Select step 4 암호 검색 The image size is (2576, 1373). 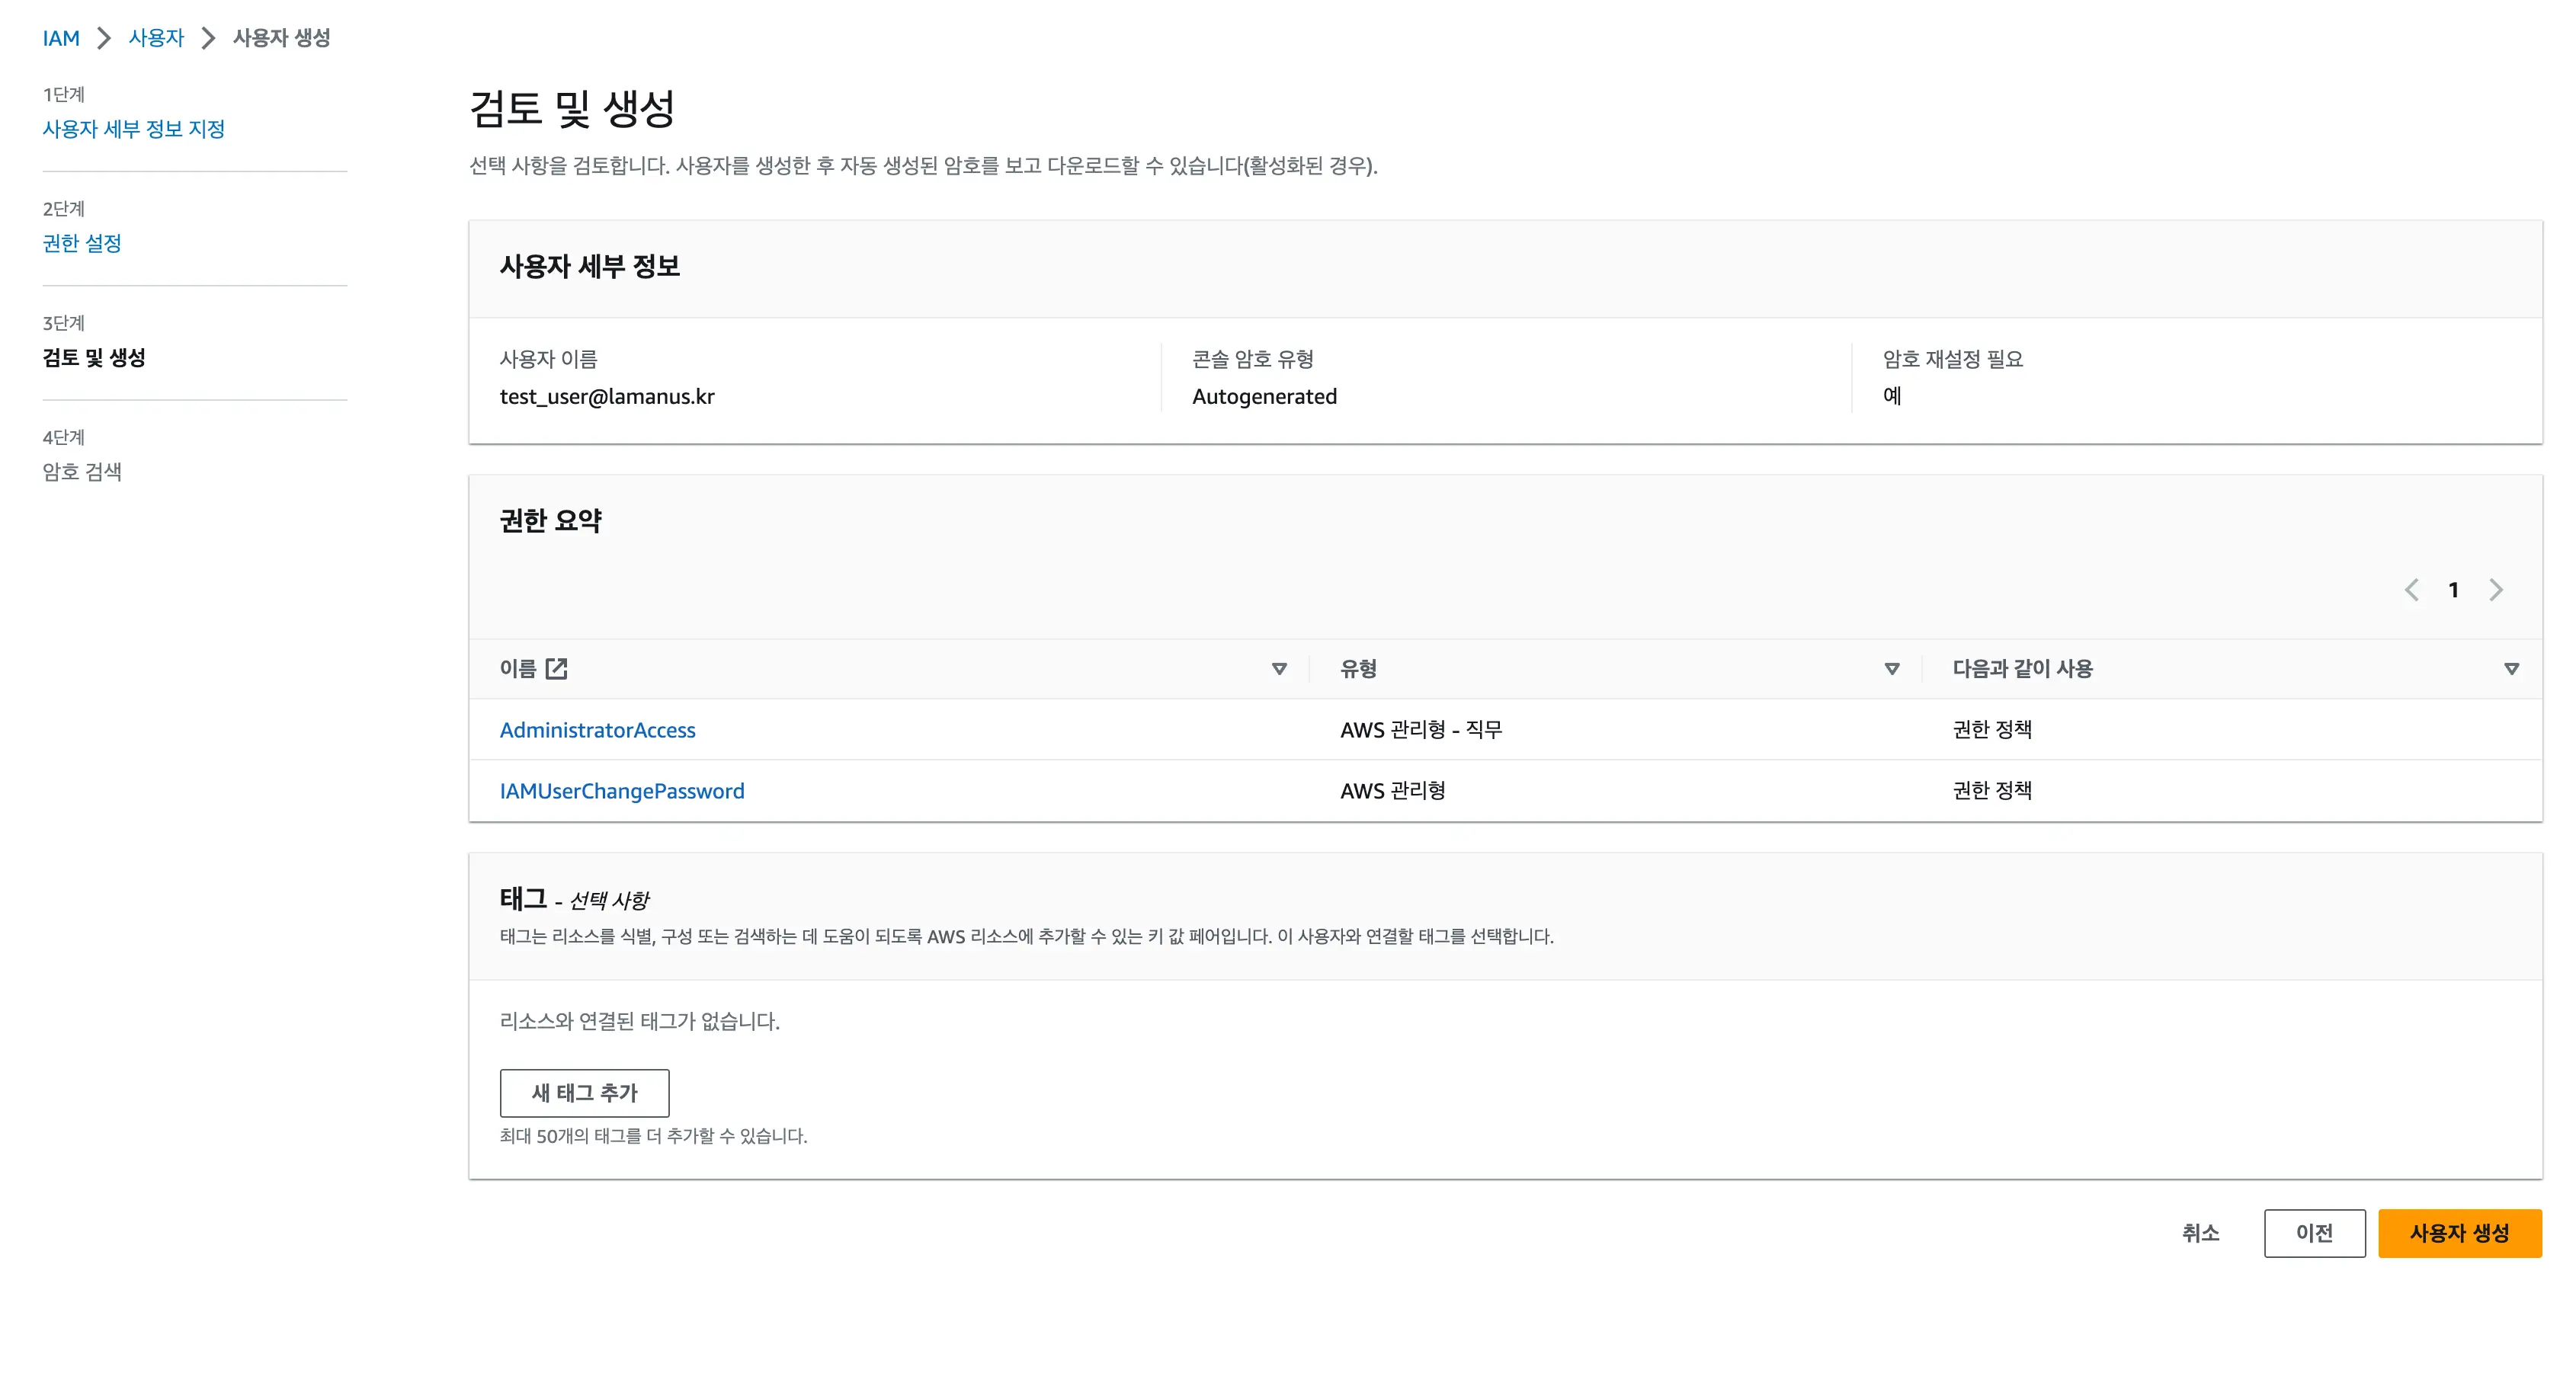[x=82, y=472]
